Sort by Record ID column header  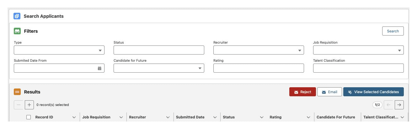(44, 117)
